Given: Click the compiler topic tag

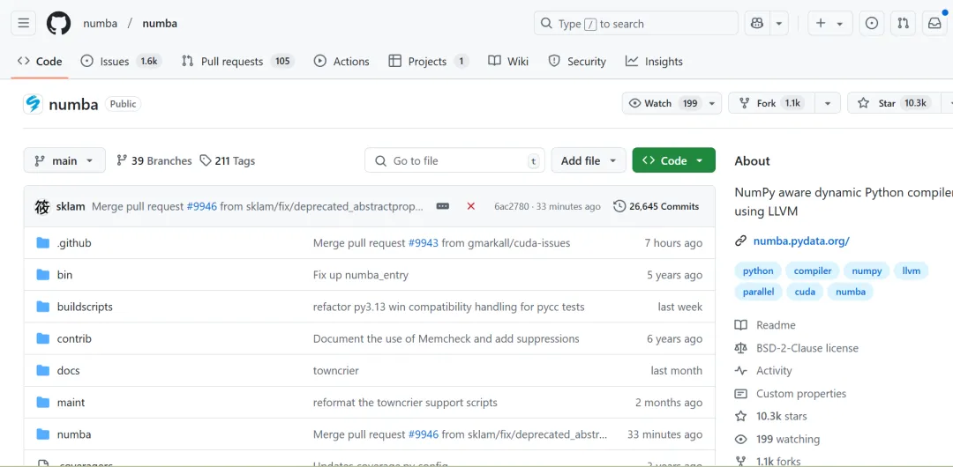Looking at the screenshot, I should pyautogui.click(x=813, y=271).
